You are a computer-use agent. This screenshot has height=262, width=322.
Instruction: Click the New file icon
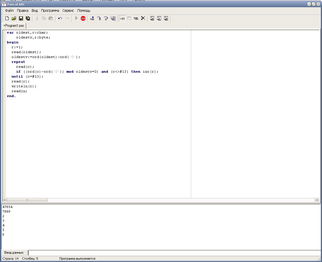(x=7, y=19)
